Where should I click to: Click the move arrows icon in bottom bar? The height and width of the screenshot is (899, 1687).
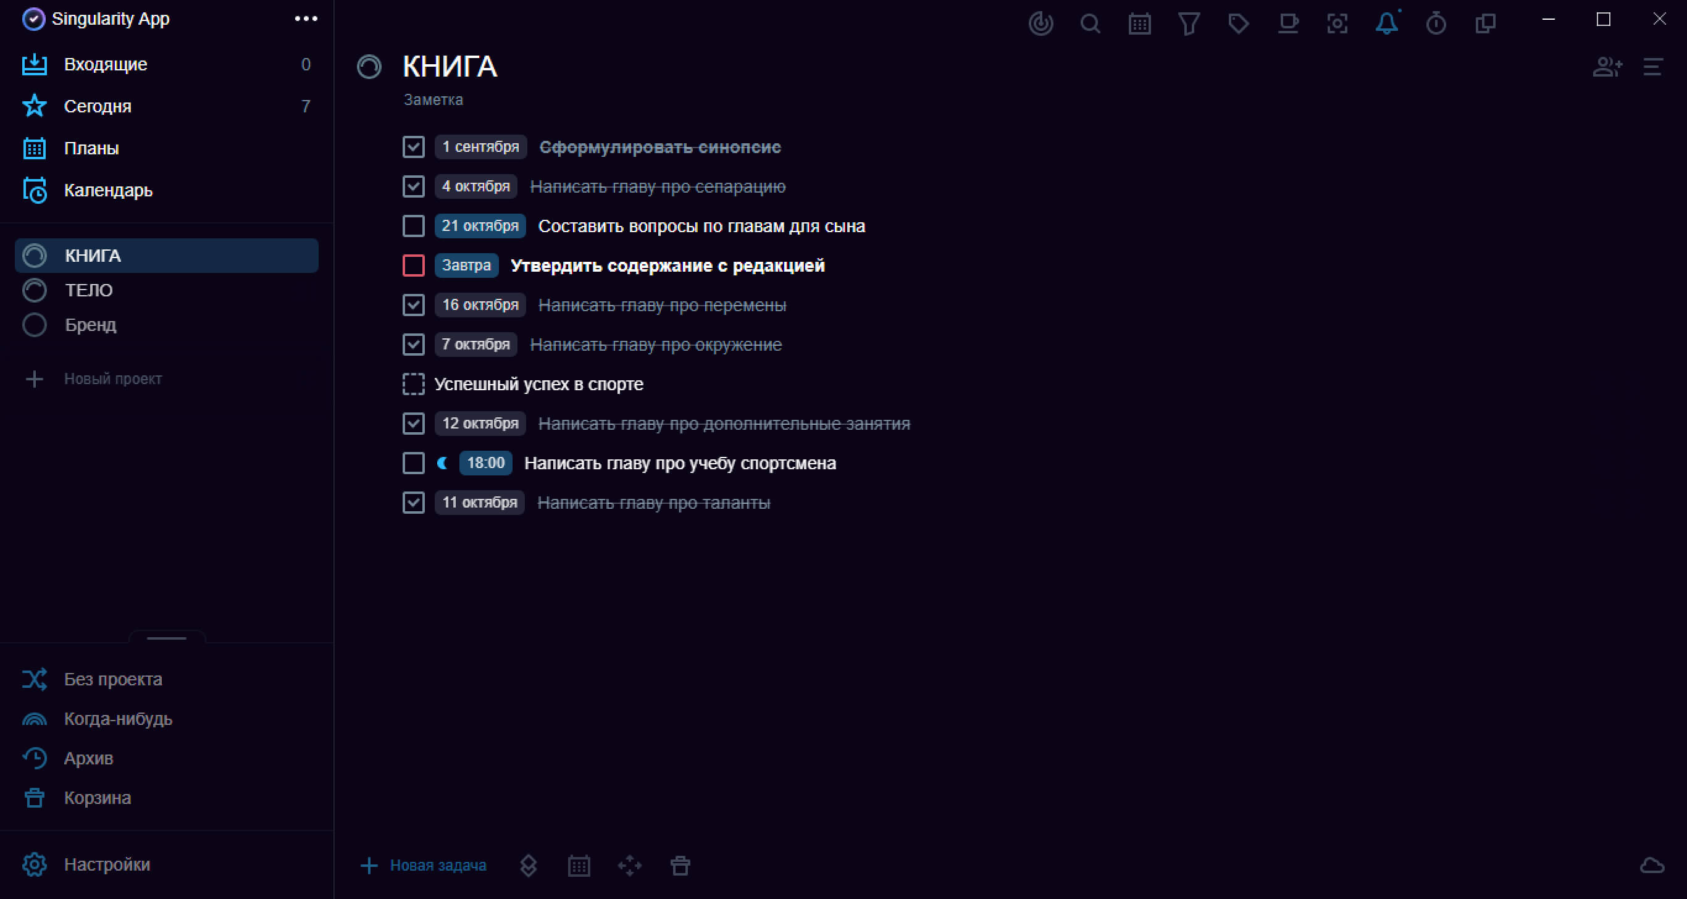pos(630,866)
